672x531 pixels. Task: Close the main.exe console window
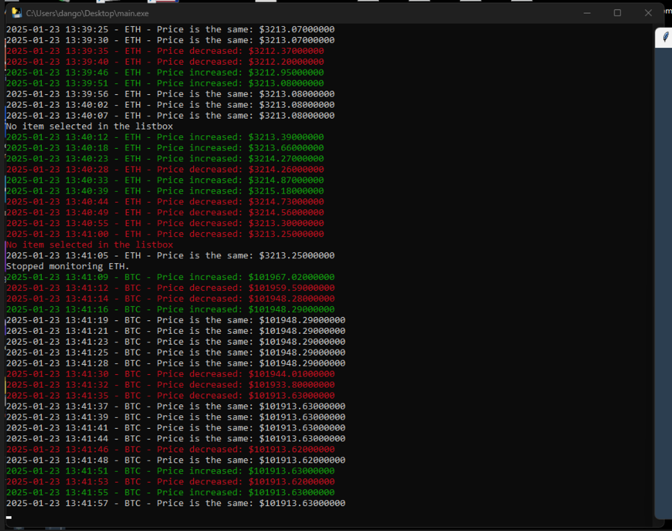648,13
